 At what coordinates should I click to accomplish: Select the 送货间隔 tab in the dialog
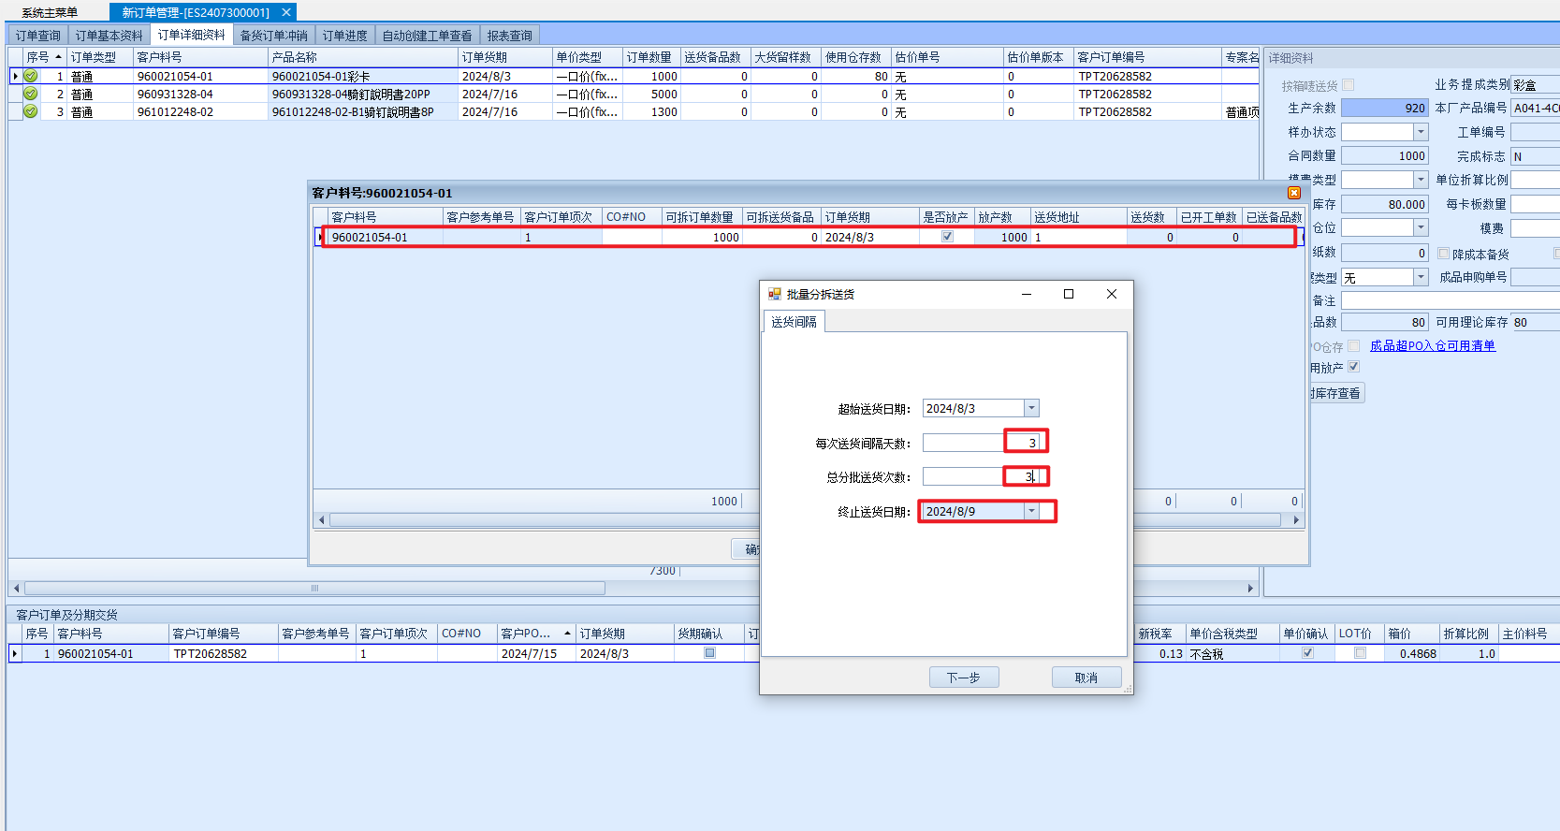(x=794, y=322)
